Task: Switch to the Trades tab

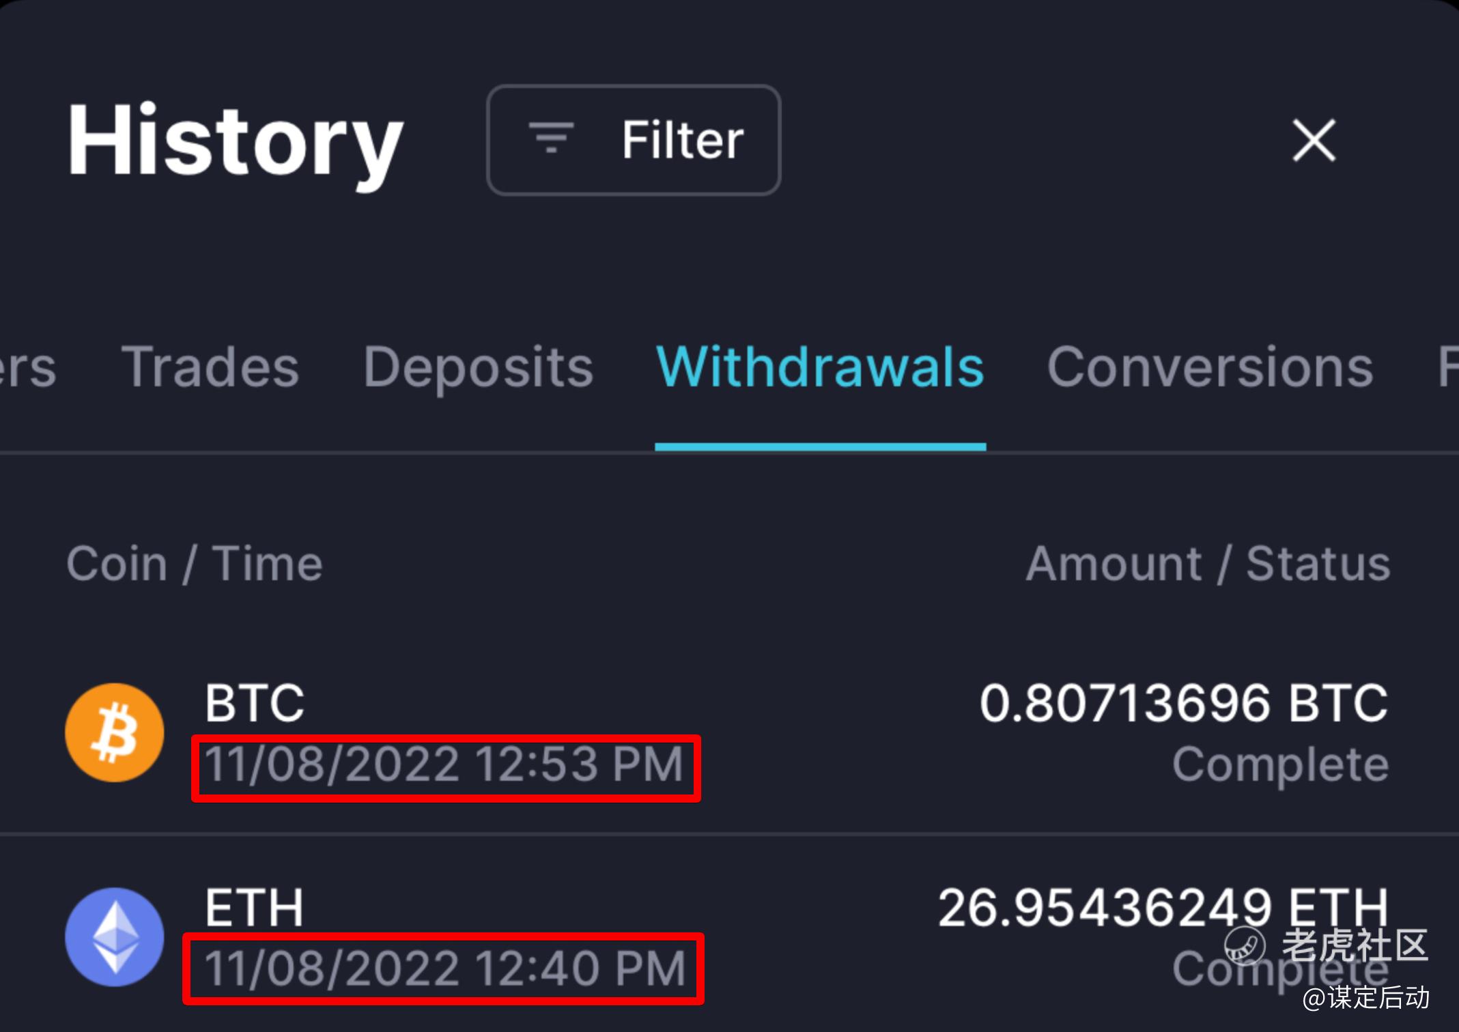Action: tap(210, 367)
